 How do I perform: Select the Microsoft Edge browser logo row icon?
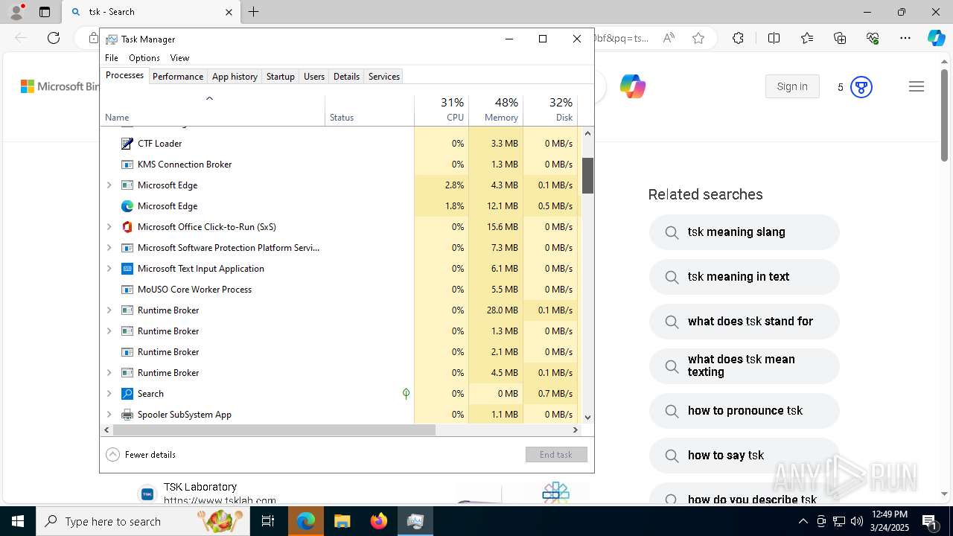click(127, 205)
